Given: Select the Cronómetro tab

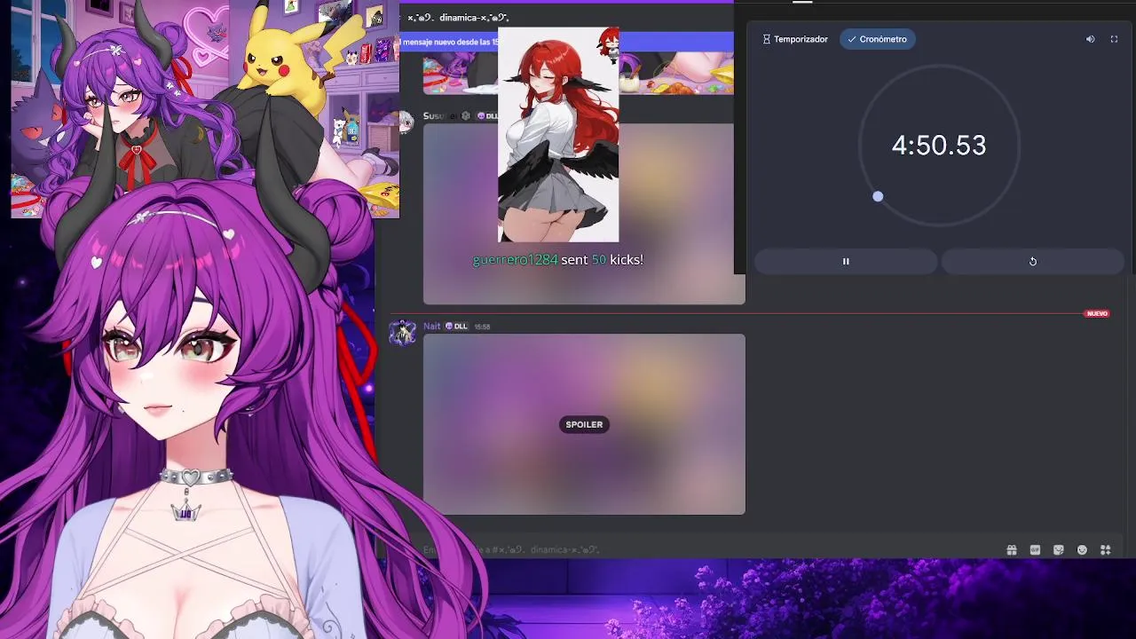Looking at the screenshot, I should (877, 39).
